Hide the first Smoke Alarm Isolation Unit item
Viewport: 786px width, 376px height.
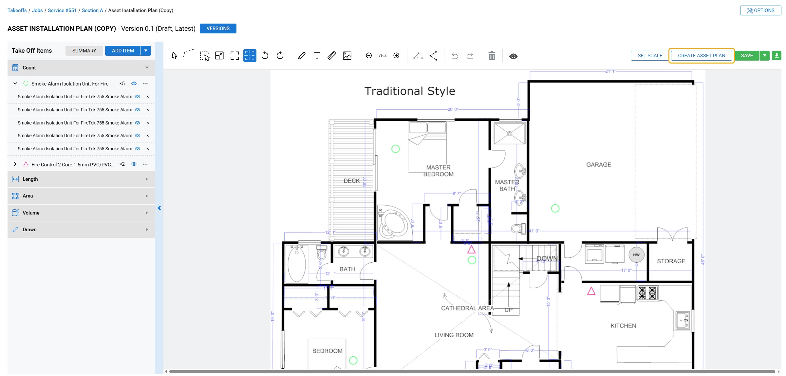[x=137, y=97]
